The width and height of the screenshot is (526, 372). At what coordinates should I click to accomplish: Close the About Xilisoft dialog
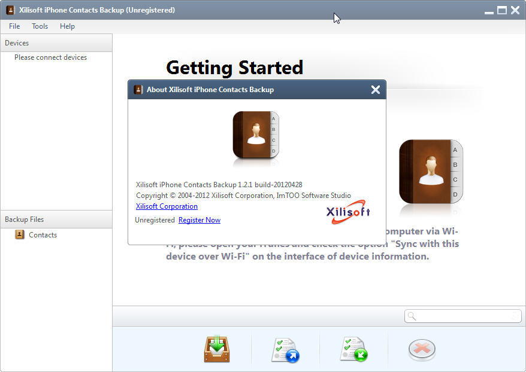point(376,90)
